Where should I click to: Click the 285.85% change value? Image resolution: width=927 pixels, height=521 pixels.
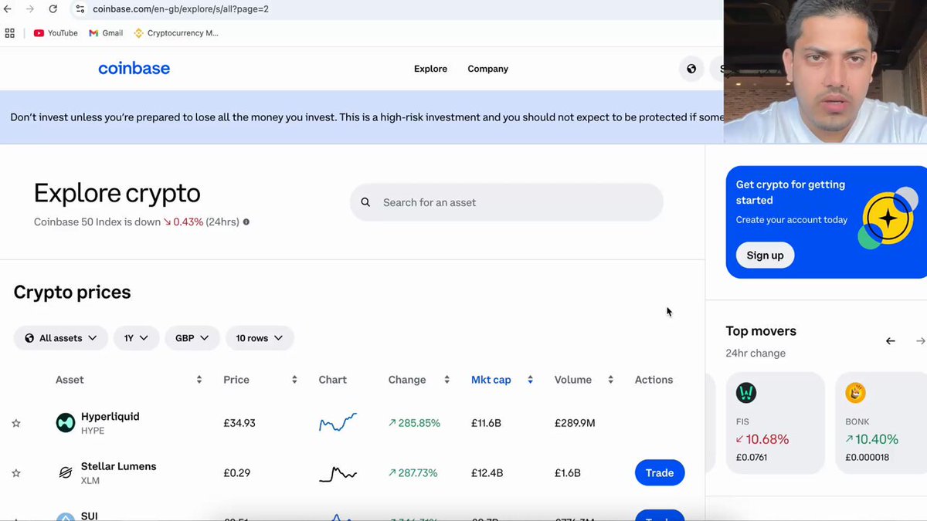coord(414,423)
